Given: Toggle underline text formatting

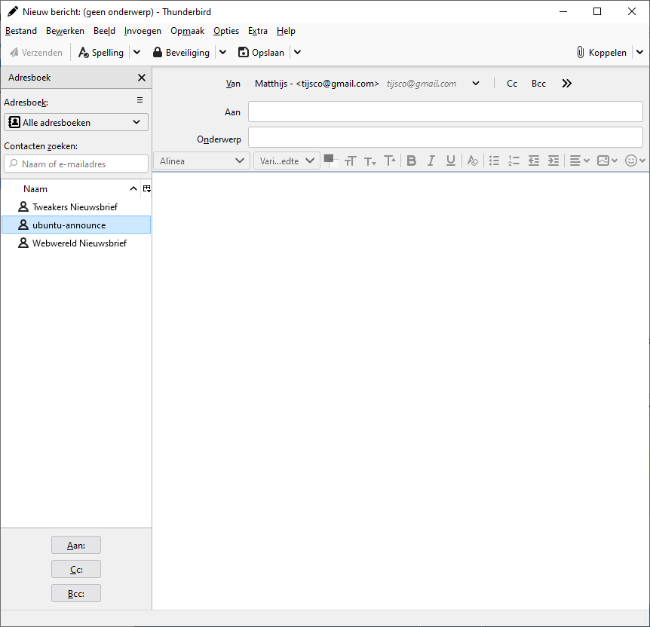Looking at the screenshot, I should click(451, 161).
